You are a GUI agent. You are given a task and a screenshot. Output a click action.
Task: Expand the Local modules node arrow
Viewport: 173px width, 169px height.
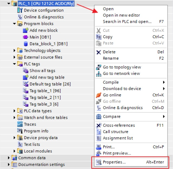tap(14, 151)
